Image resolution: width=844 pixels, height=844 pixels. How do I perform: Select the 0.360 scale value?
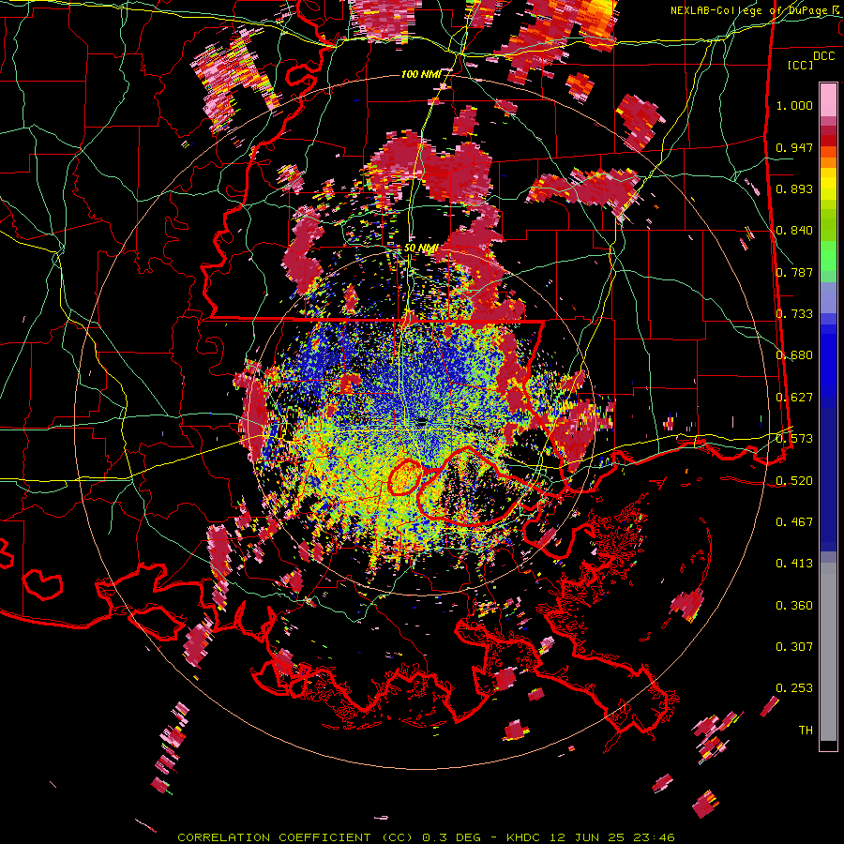click(x=794, y=606)
